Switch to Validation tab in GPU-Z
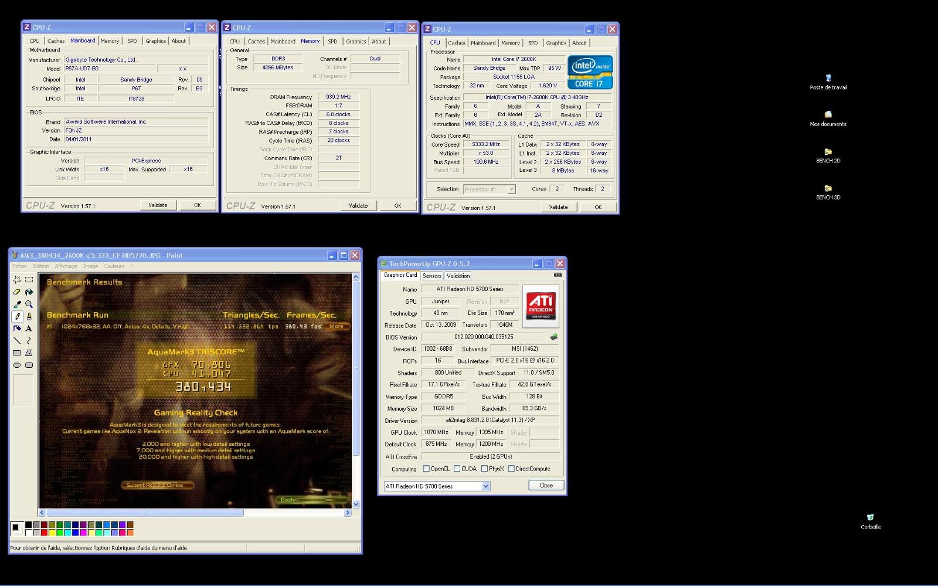 (x=458, y=276)
